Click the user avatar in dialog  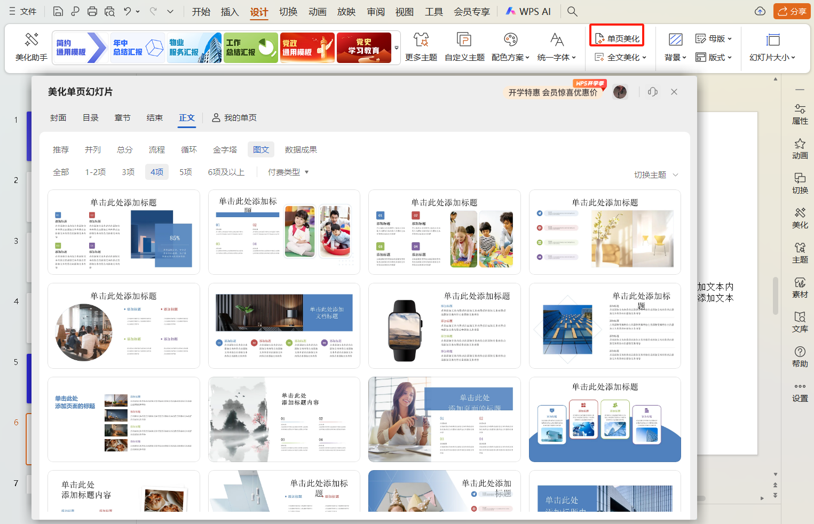[x=620, y=92]
